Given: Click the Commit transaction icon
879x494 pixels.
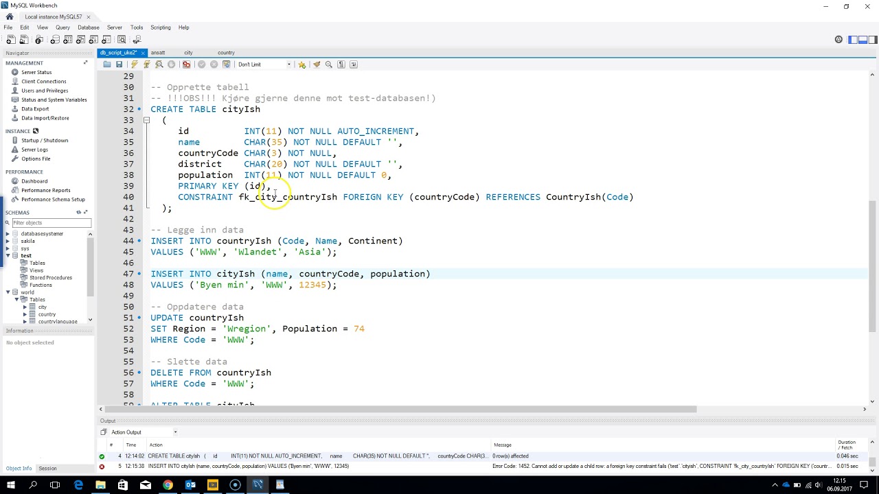Looking at the screenshot, I should [x=202, y=64].
